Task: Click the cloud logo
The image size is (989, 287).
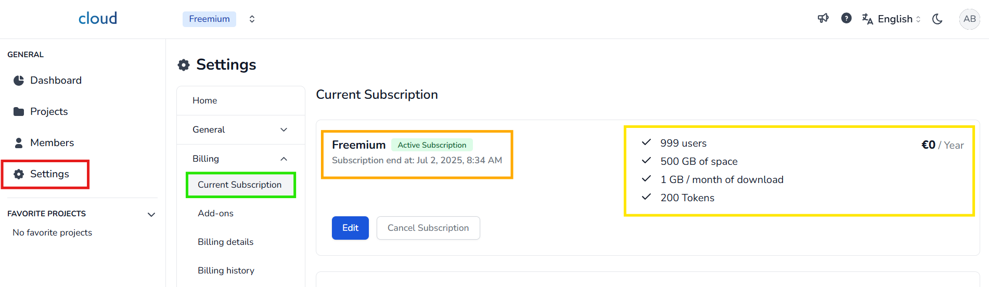Action: pos(98,19)
